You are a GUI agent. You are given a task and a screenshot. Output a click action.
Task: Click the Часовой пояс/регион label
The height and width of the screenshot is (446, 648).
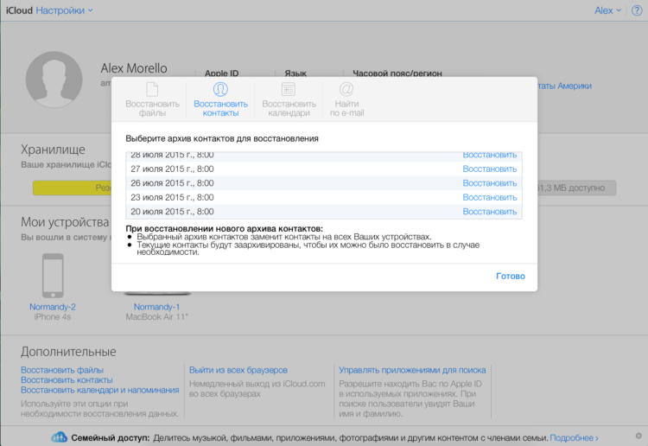(397, 73)
